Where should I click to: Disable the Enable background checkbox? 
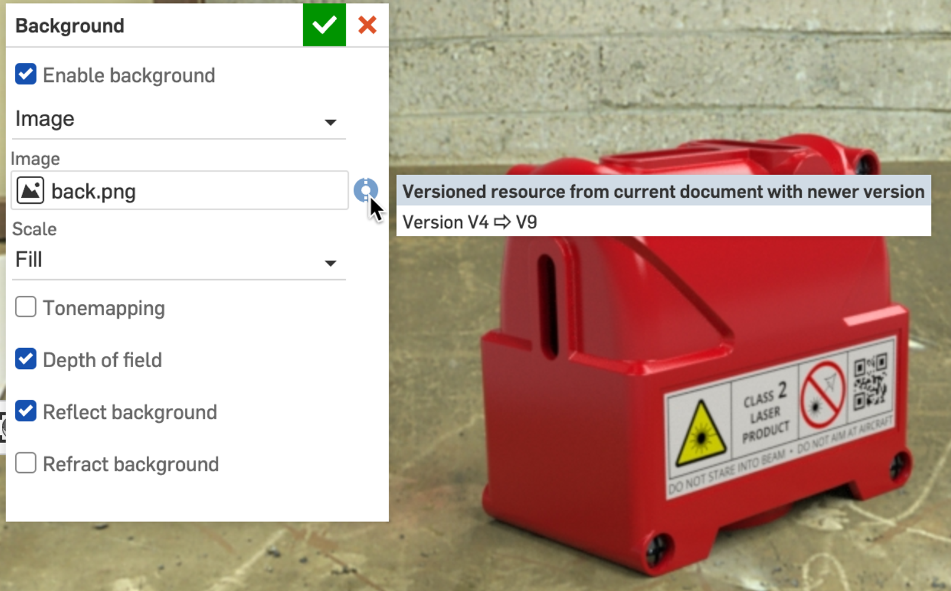[x=26, y=75]
